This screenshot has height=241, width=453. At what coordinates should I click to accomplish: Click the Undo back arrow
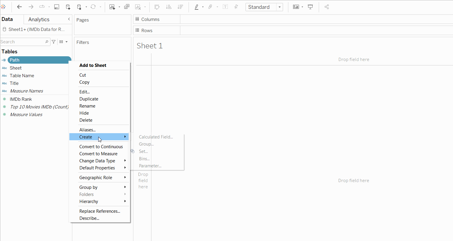click(19, 7)
